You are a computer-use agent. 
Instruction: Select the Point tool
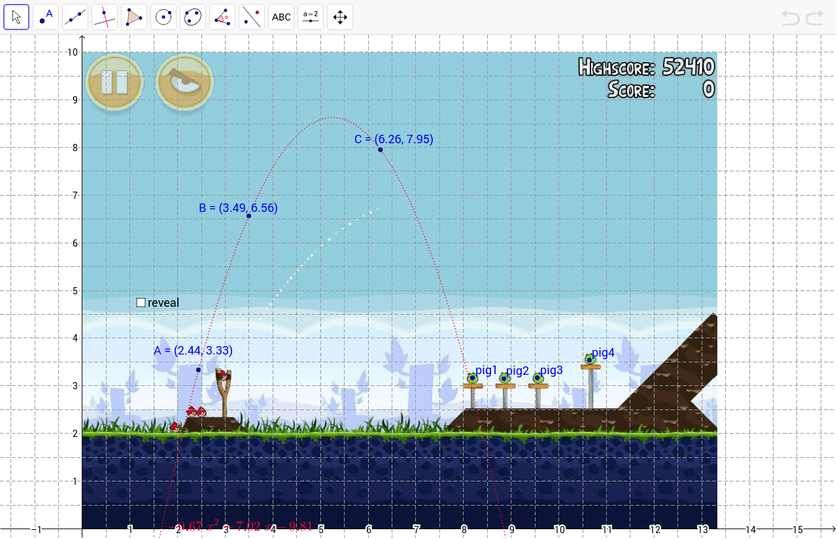[x=46, y=17]
